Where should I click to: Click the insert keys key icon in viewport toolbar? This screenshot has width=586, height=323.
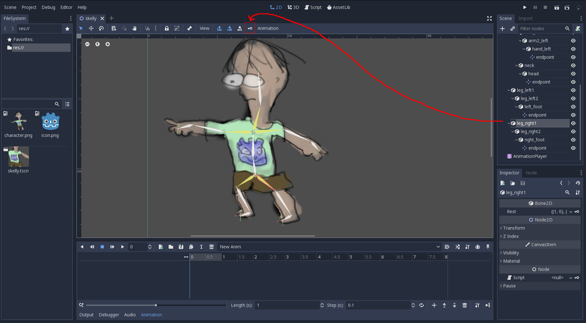click(x=250, y=28)
